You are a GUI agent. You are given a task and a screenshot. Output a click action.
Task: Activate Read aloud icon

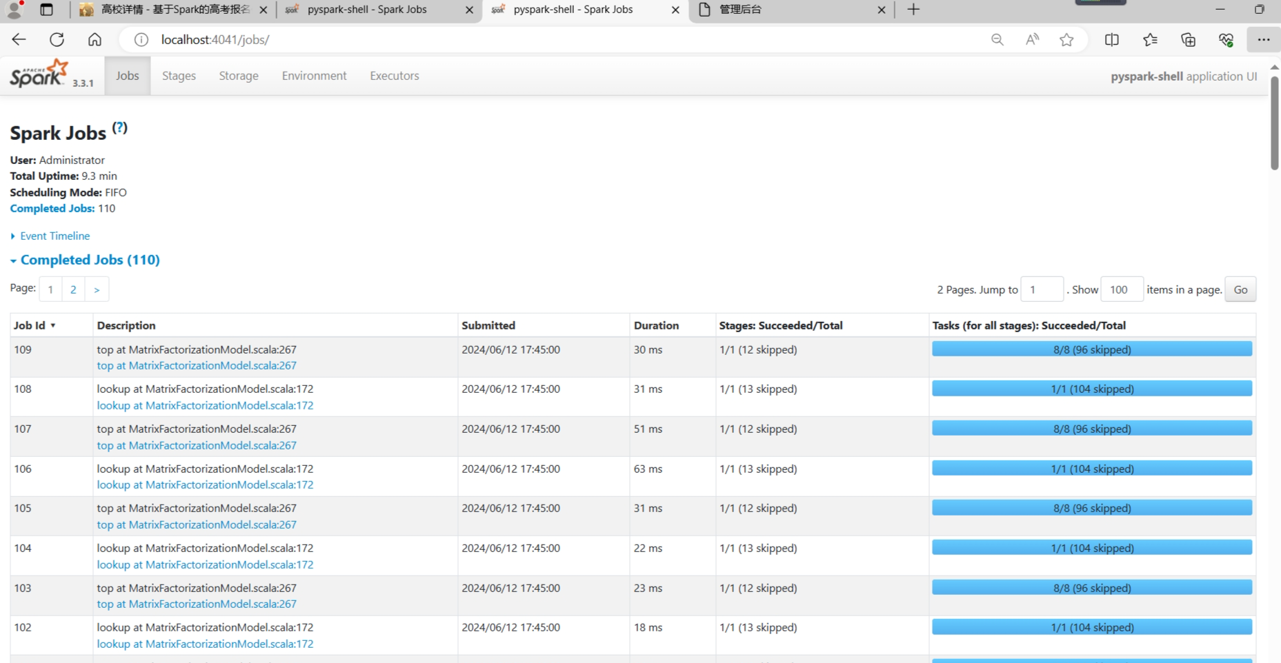[1032, 39]
